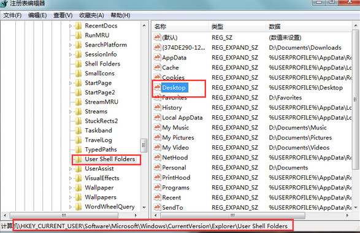
Task: Expand the VisualEffects tree node
Action: (x=71, y=178)
